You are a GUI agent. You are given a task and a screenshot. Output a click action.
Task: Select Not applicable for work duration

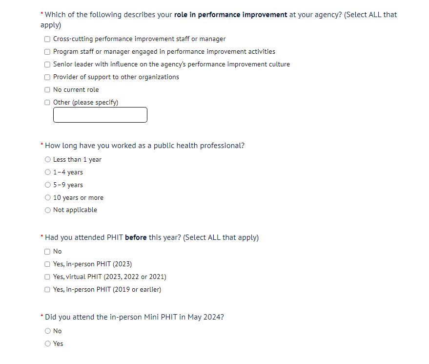47,210
